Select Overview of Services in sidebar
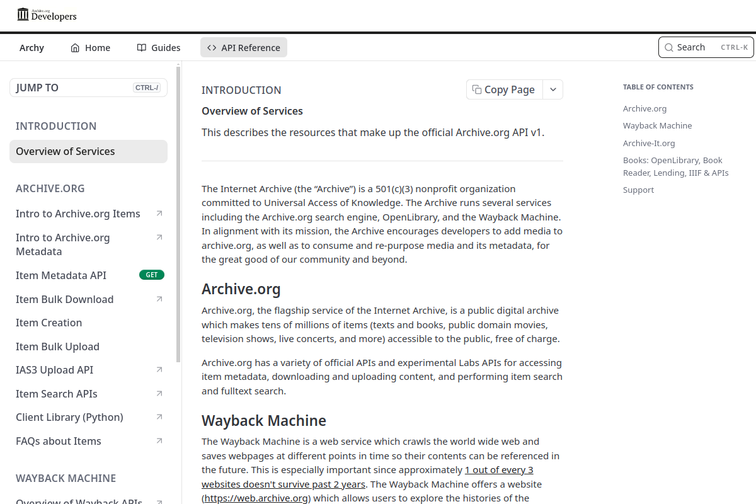 [88, 151]
